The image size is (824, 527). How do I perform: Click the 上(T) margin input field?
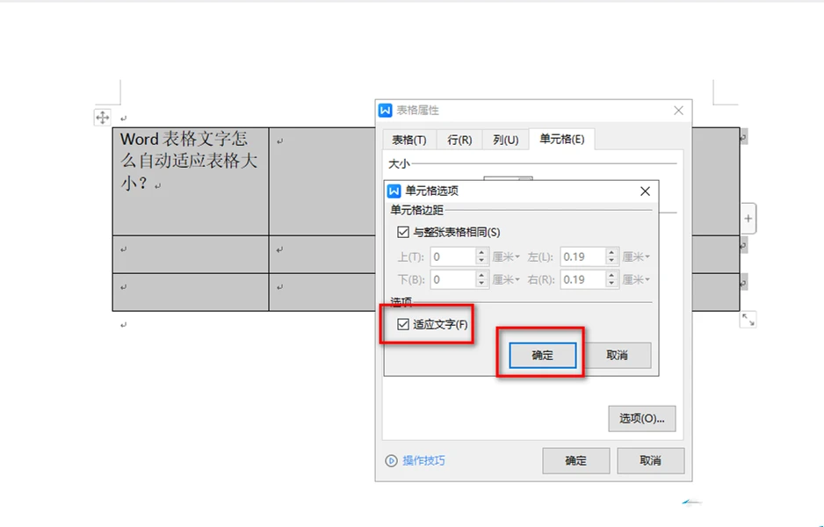coord(453,257)
